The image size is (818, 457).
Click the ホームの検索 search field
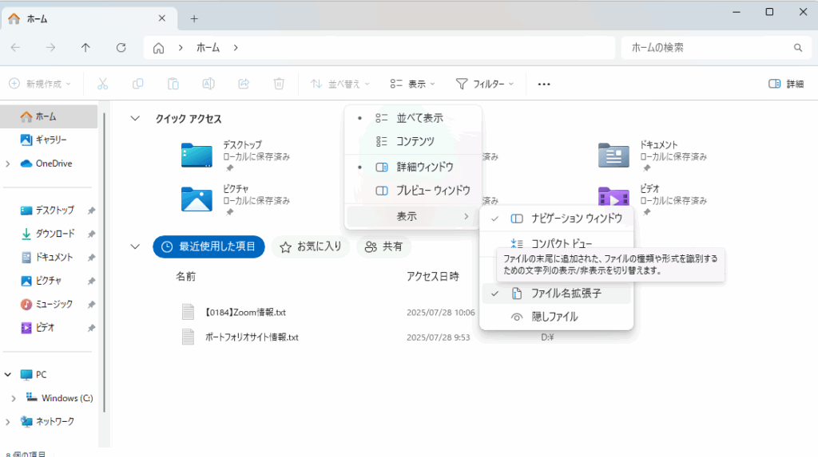coord(707,48)
